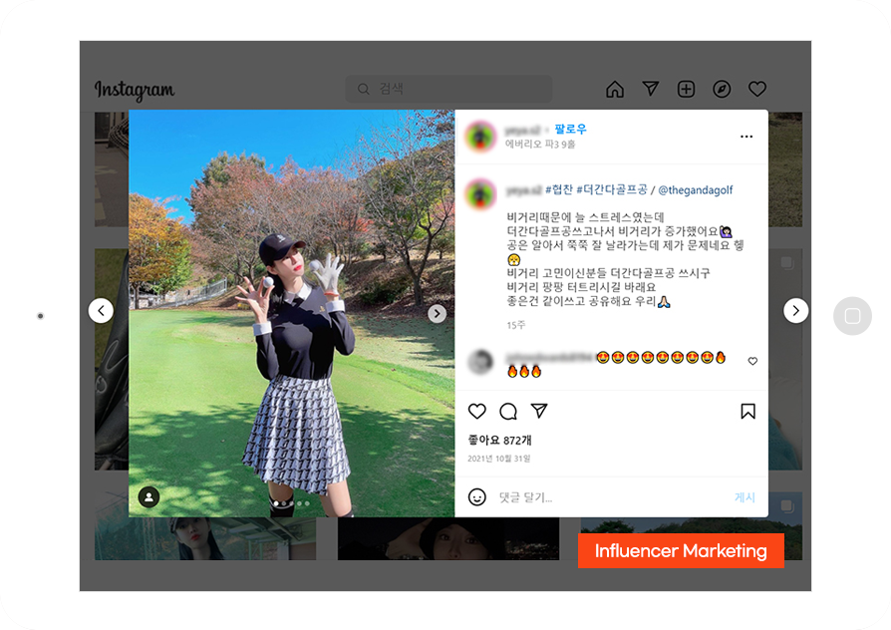View likes 좋아요 872개
Viewport: 891px width, 630px height.
click(x=499, y=440)
